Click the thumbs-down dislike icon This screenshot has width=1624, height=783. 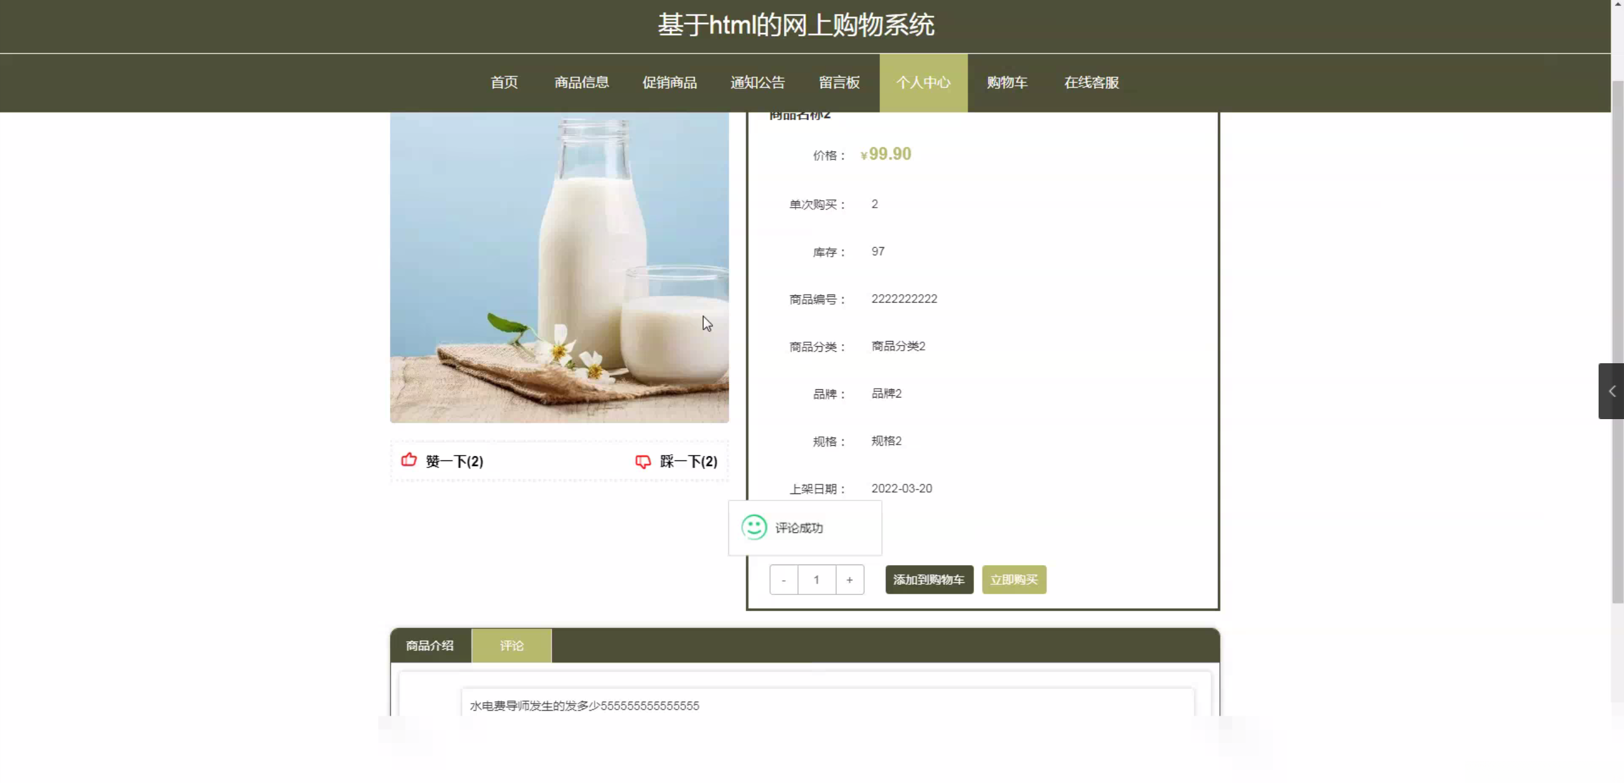coord(643,461)
